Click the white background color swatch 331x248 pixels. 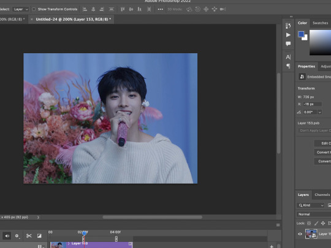click(x=305, y=38)
